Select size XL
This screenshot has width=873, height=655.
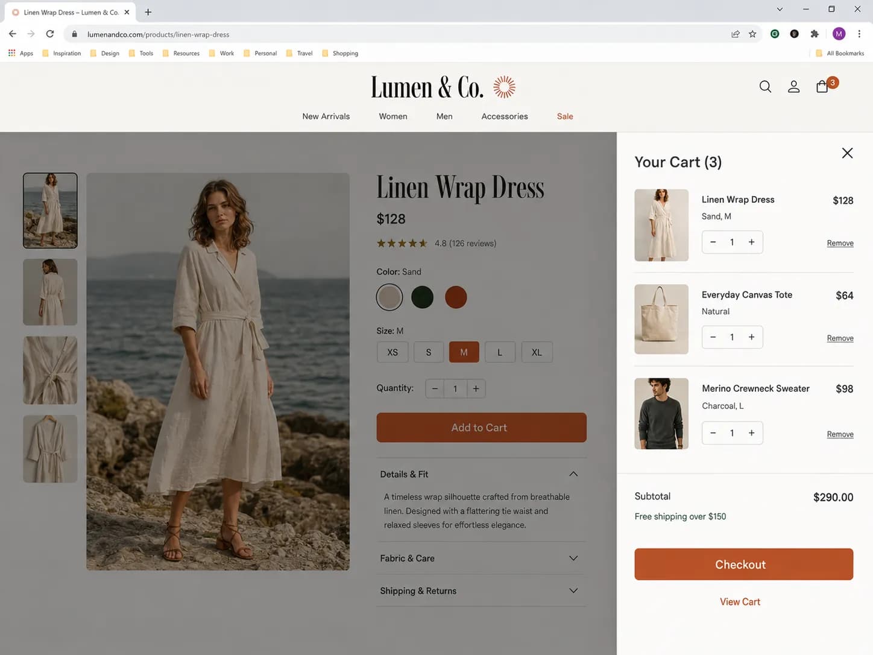pyautogui.click(x=537, y=352)
